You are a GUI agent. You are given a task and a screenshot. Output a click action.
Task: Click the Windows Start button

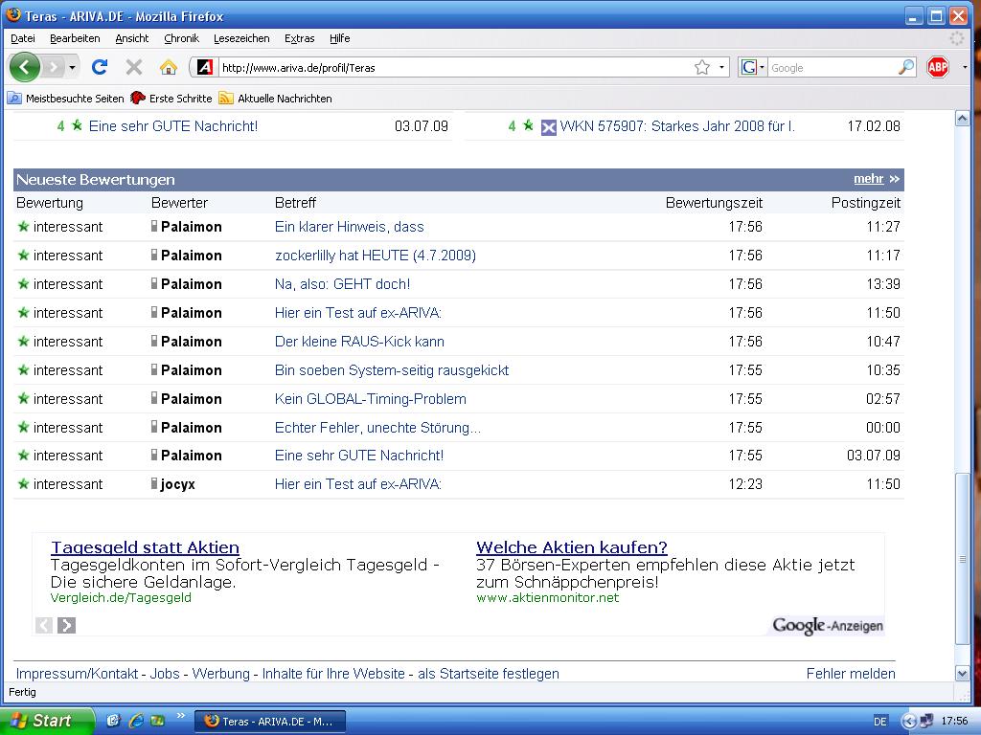point(46,721)
